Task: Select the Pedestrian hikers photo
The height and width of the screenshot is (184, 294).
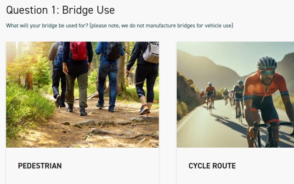Action: click(82, 94)
